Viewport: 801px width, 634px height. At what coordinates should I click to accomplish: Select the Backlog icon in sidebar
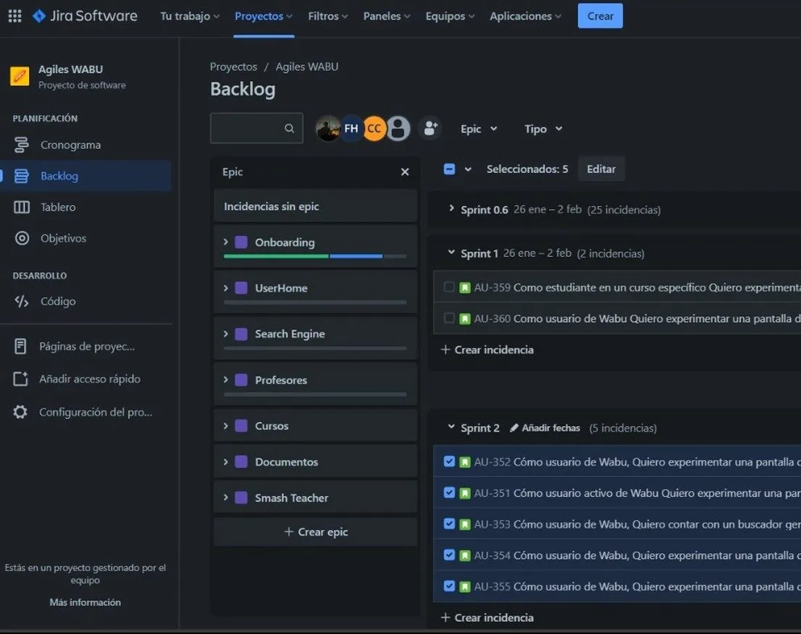click(22, 176)
